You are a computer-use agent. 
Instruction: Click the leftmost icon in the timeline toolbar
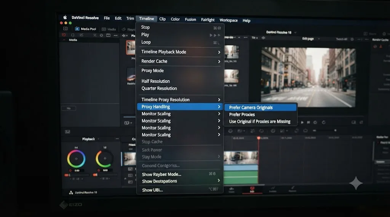[230, 131]
